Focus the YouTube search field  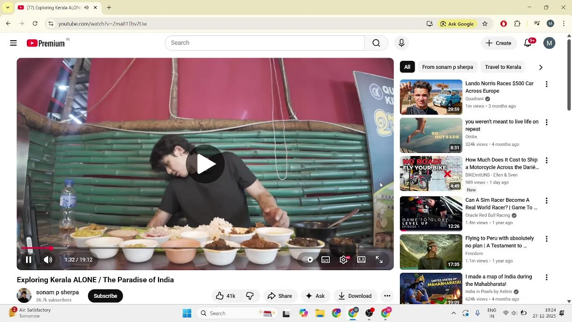click(265, 43)
